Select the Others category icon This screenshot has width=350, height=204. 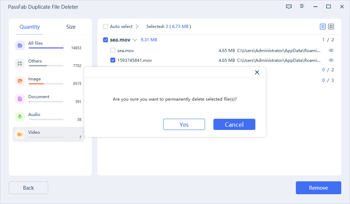(20, 63)
